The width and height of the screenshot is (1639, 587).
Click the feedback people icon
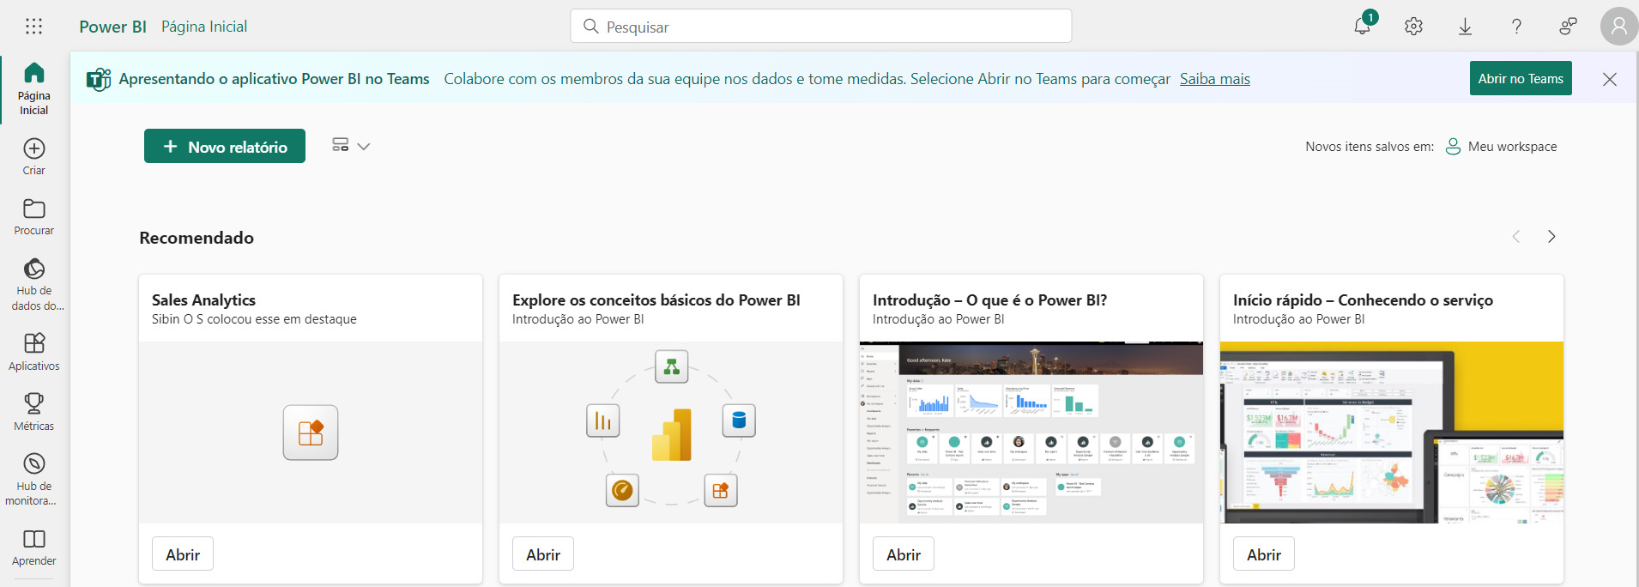coord(1568,27)
